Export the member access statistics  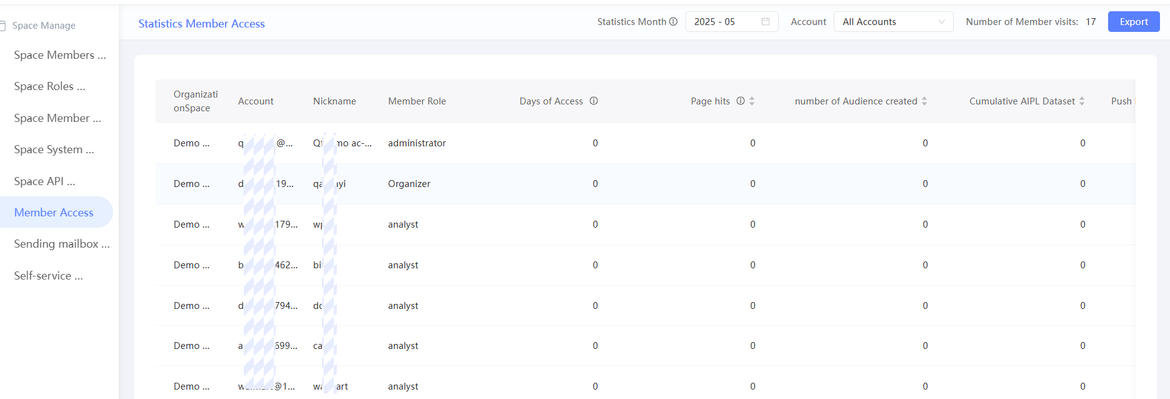coord(1133,22)
